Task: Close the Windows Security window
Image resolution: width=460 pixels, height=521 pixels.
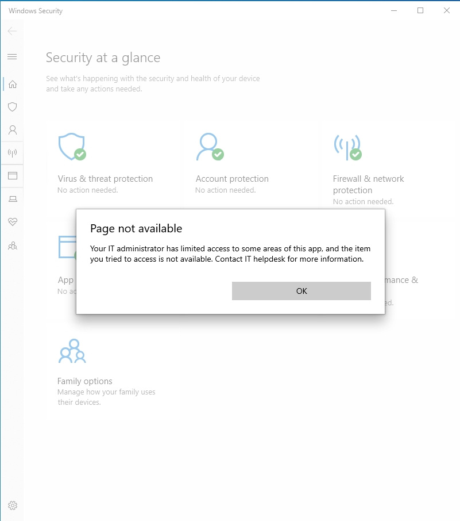Action: coord(447,10)
